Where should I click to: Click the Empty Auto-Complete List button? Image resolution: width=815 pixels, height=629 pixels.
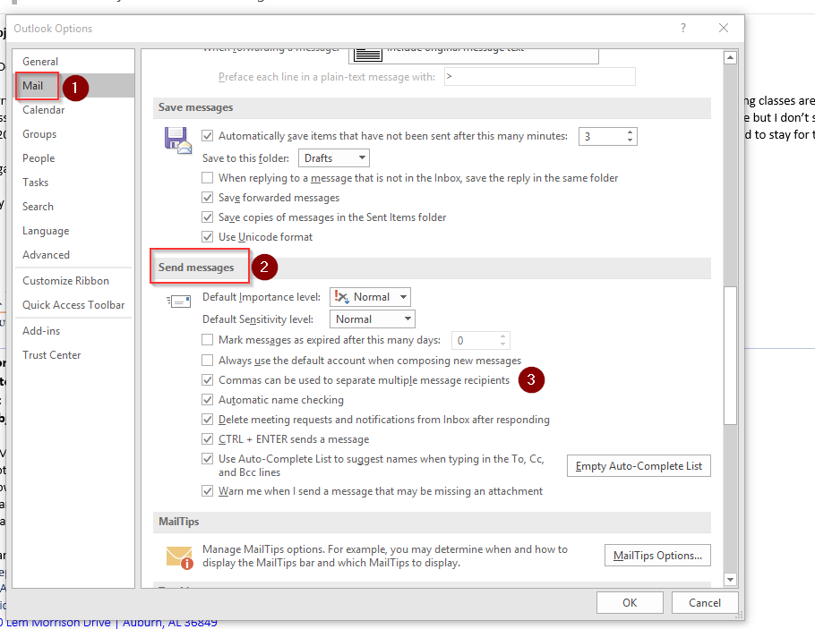tap(639, 466)
